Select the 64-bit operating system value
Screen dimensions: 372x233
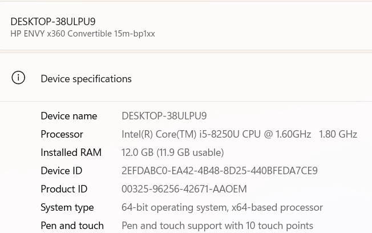pyautogui.click(x=222, y=207)
